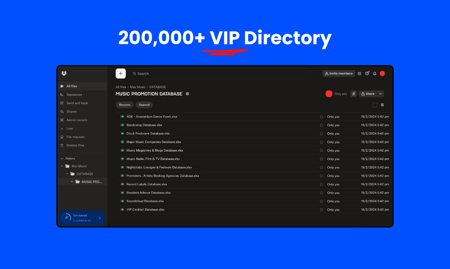Click the plus create new button
The width and height of the screenshot is (450, 269).
click(x=120, y=73)
